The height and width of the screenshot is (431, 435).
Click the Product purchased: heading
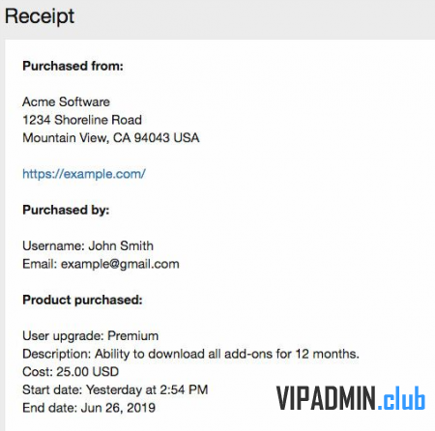click(82, 301)
